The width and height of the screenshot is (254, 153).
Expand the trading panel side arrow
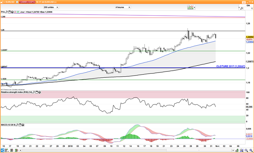[239, 7]
